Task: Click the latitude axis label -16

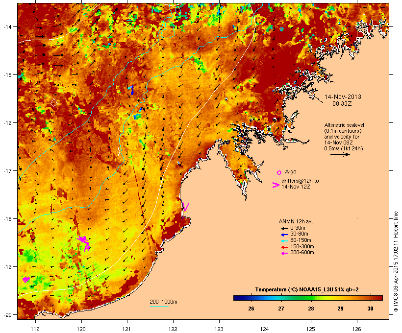Action: pyautogui.click(x=7, y=123)
